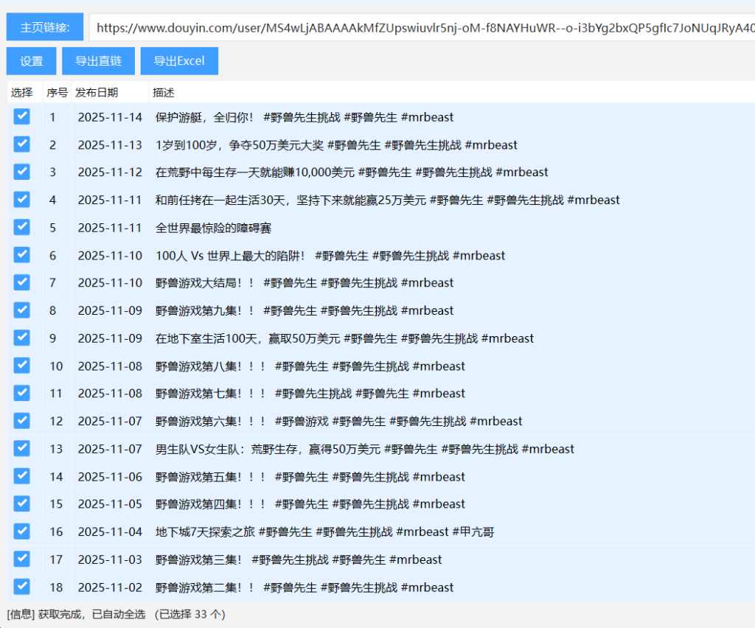Deselect the checkbox for row 13

22,448
